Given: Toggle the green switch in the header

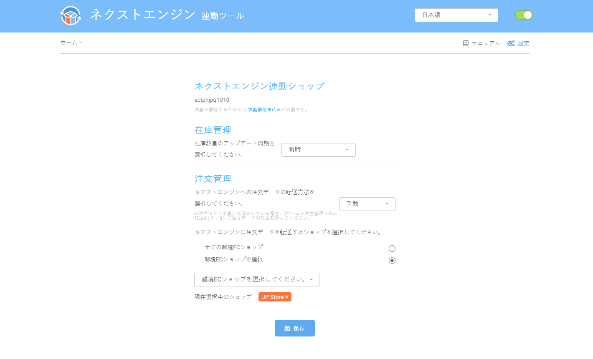Looking at the screenshot, I should tap(524, 15).
